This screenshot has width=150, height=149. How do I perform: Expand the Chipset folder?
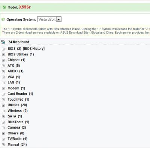pos(3,60)
